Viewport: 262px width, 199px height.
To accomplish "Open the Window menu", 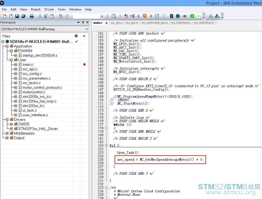I will [x=75, y=9].
